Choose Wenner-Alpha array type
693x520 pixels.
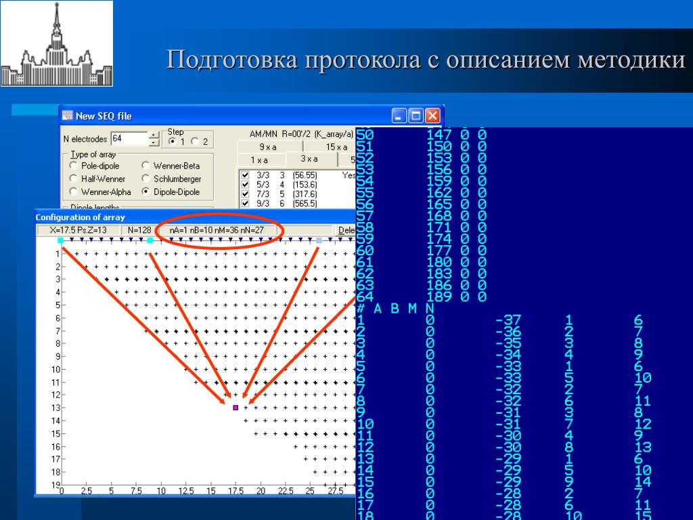point(73,192)
